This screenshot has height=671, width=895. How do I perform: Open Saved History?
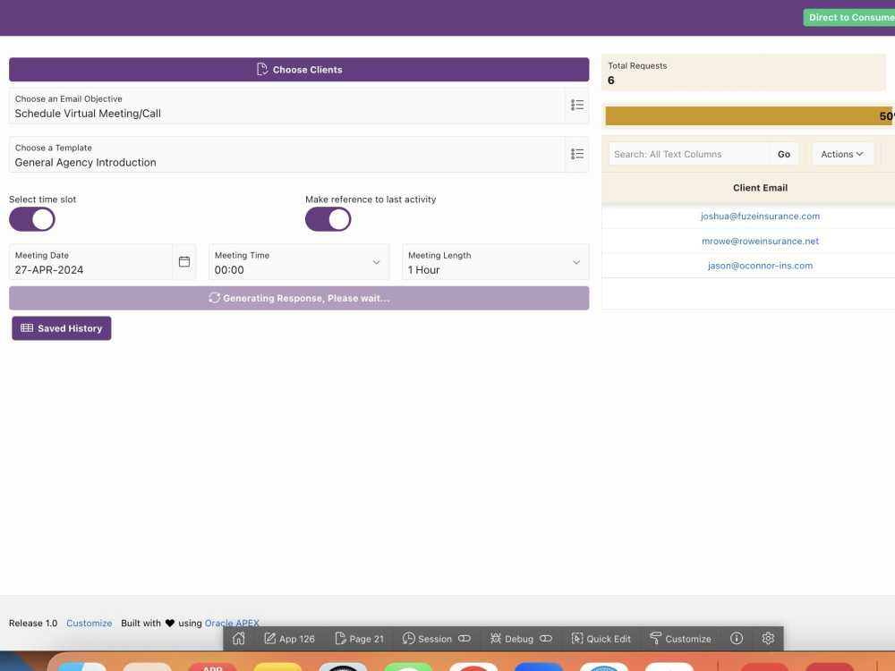click(x=62, y=328)
